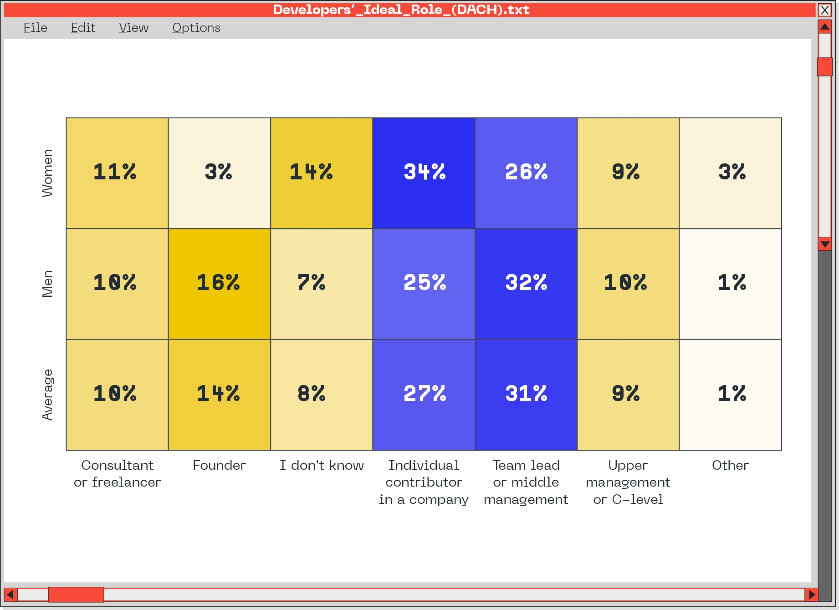Click the Average row label
Screen dimensions: 839x610
pos(47,395)
